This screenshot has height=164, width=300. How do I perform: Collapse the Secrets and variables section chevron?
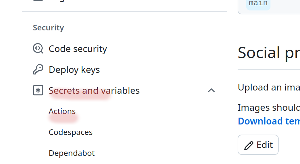point(211,90)
